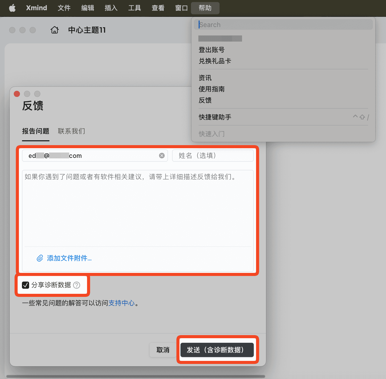The width and height of the screenshot is (386, 379).
Task: Click the help question mark beside 分享诊断数据
Action: pyautogui.click(x=77, y=285)
